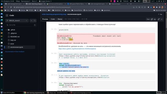Reload the page in Chrome
167x94 pixels.
click(11, 7)
